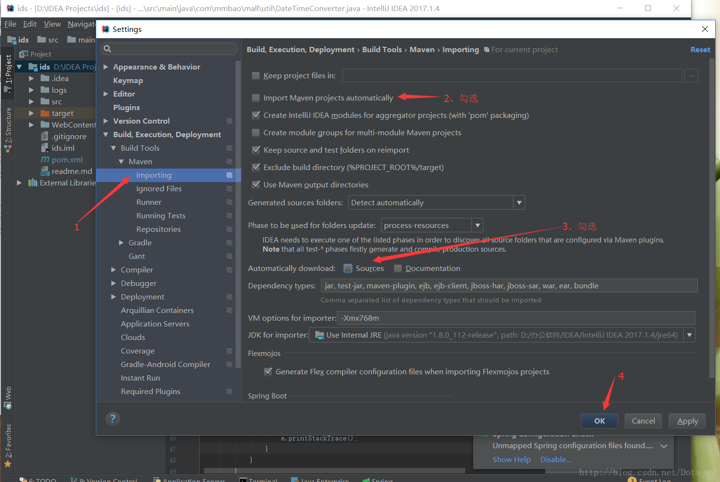Click the browse button for project files path
Viewport: 720px width, 482px height.
coord(691,76)
